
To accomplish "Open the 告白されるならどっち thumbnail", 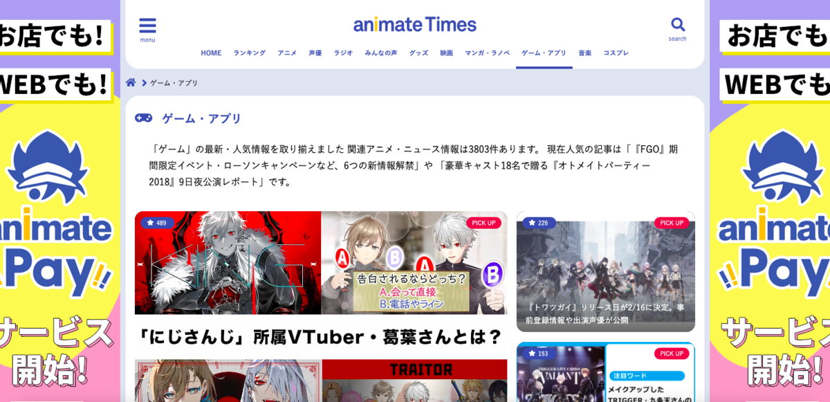I will [x=414, y=263].
